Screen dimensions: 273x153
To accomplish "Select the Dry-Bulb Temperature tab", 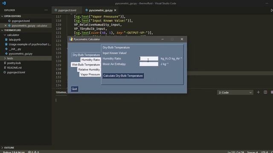I will (86, 55).
